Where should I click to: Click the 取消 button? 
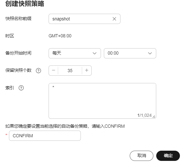pos(142,156)
